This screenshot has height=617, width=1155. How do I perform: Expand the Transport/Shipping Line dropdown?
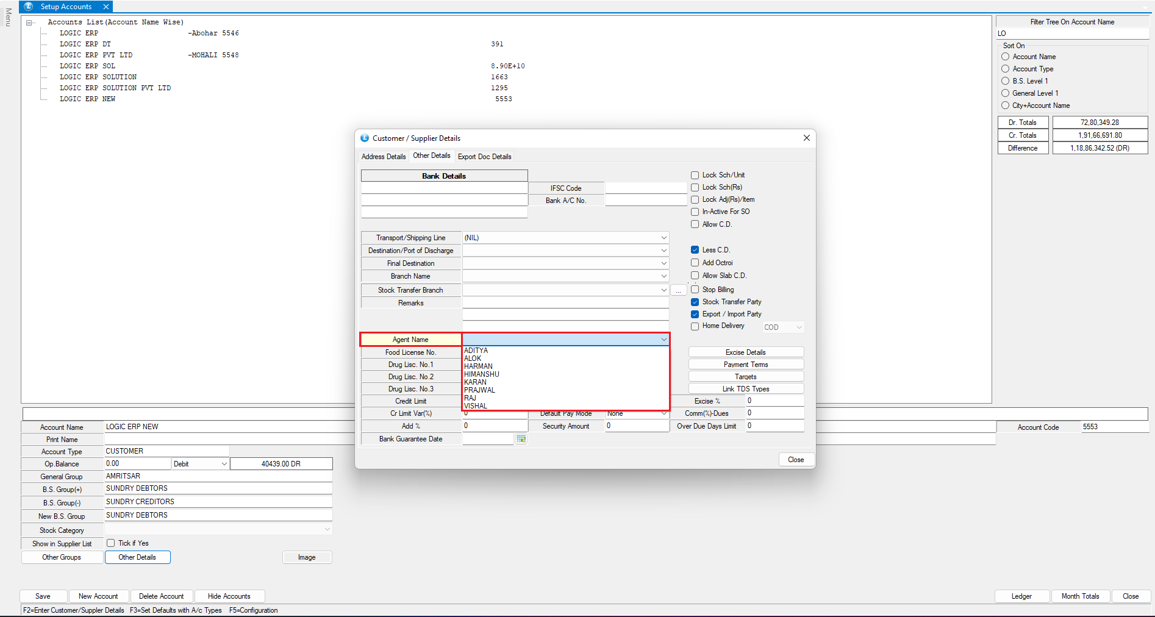(663, 238)
